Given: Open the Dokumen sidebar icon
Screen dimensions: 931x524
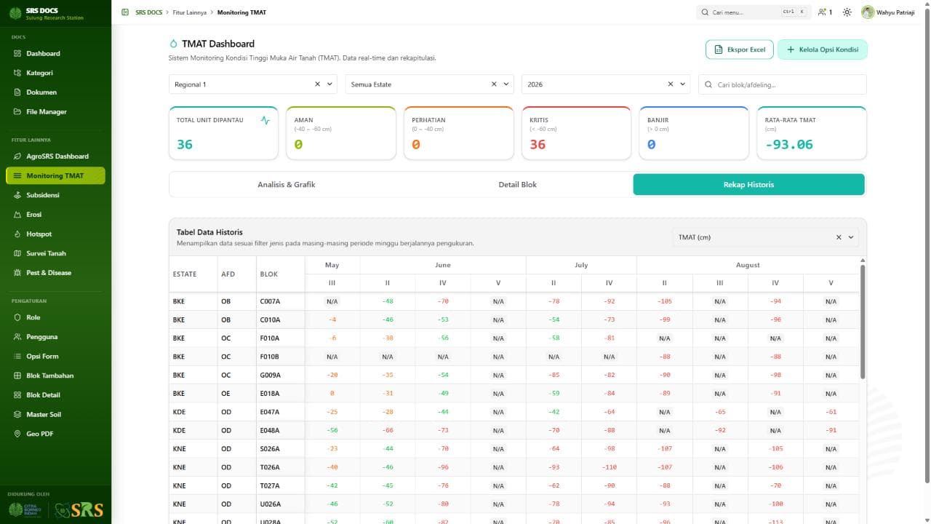Looking at the screenshot, I should [17, 92].
